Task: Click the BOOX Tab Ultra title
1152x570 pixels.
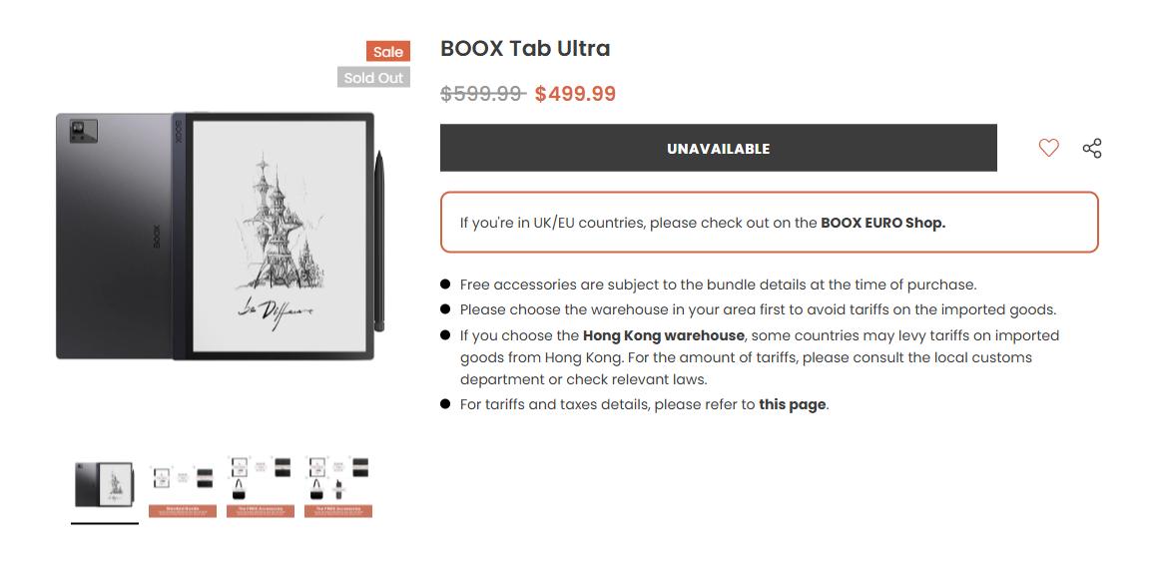Action: [525, 48]
